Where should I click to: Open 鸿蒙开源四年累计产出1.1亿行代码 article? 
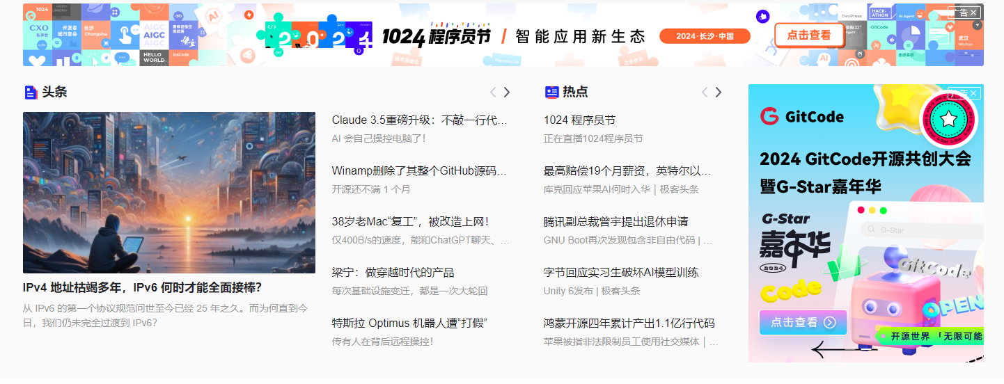pyautogui.click(x=629, y=323)
